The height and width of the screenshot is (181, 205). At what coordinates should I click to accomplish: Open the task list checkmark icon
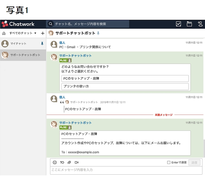point(178,24)
